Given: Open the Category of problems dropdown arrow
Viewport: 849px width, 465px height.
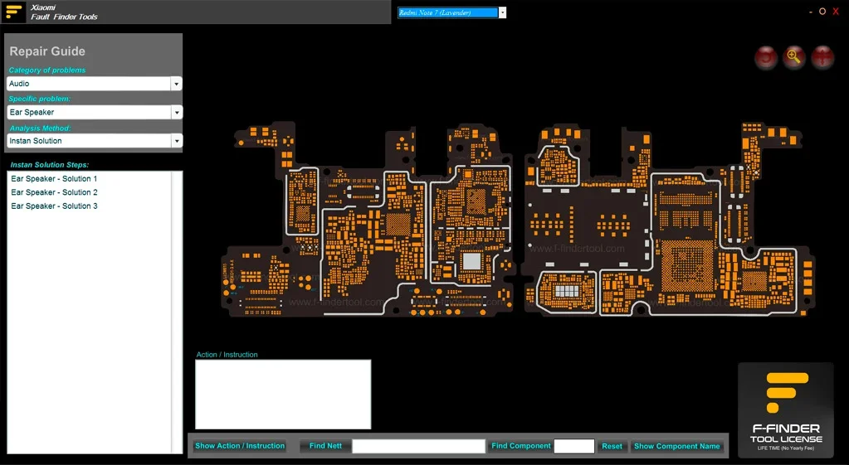Looking at the screenshot, I should (176, 84).
